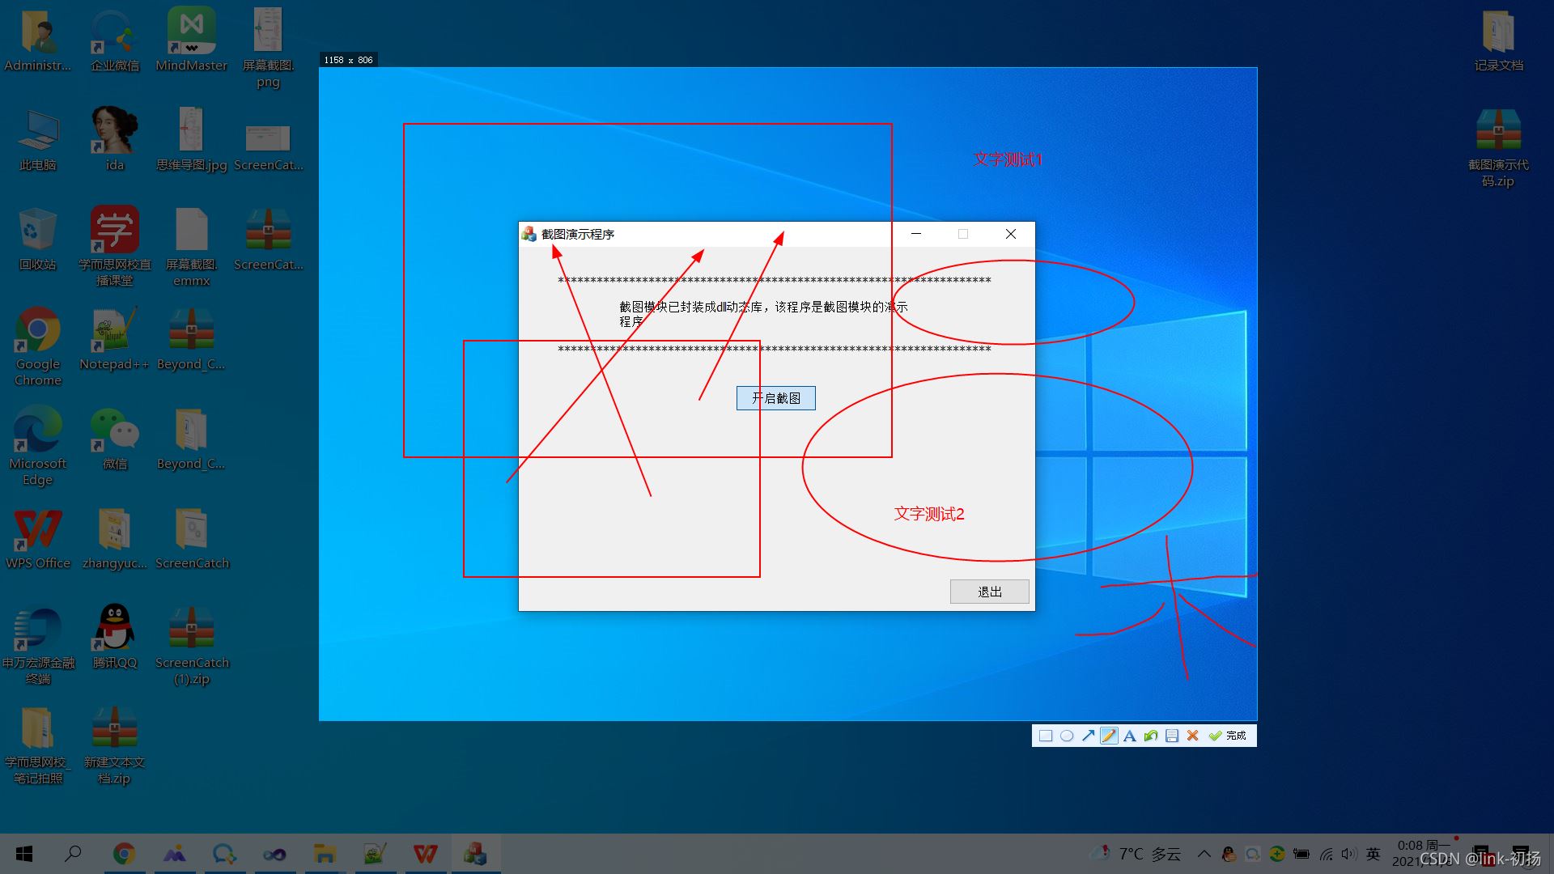This screenshot has width=1554, height=874.
Task: Toggle the save/export screenshot icon
Action: click(1172, 736)
